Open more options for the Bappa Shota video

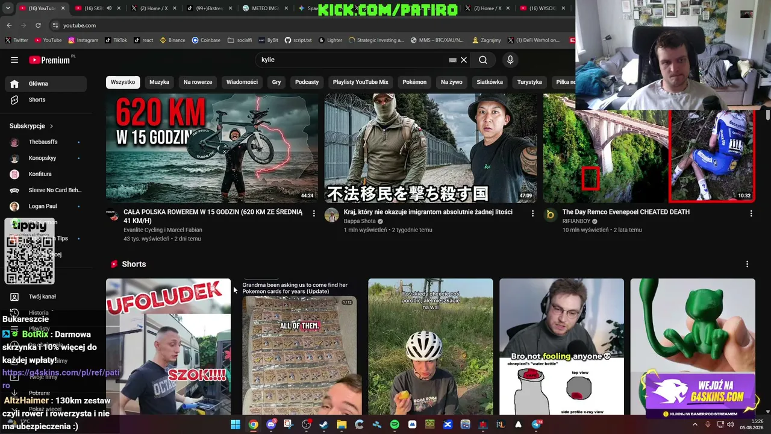point(532,213)
